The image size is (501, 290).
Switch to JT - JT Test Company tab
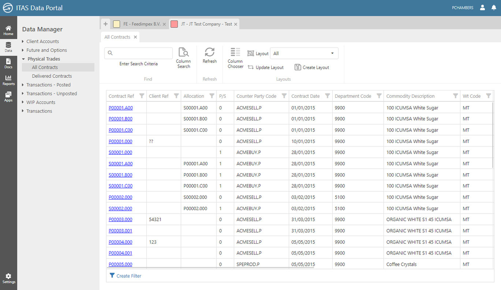pyautogui.click(x=206, y=24)
